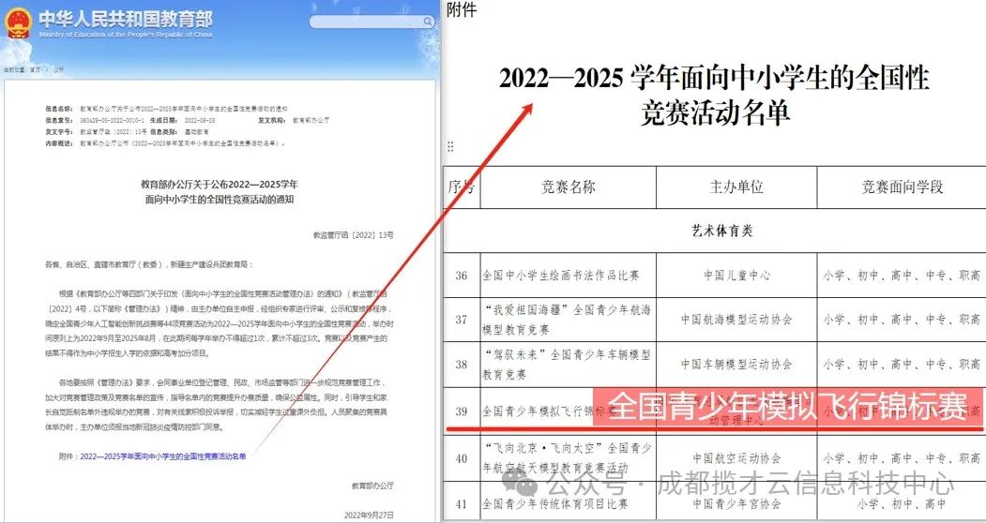Screen dimensions: 986x523
Task: Click the cell 中国航海模型运动协会
Action: click(x=736, y=320)
